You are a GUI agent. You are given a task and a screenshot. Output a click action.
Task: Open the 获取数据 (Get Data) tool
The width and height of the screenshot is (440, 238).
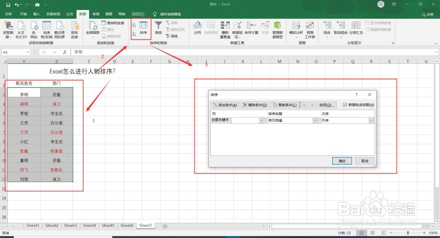(8, 29)
